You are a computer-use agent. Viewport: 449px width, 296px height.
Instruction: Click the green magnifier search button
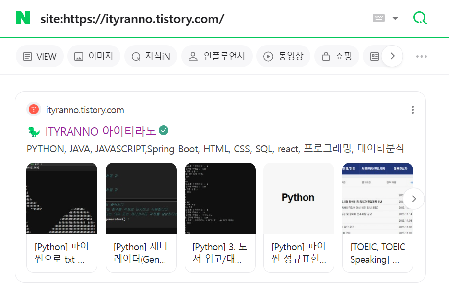pyautogui.click(x=420, y=18)
